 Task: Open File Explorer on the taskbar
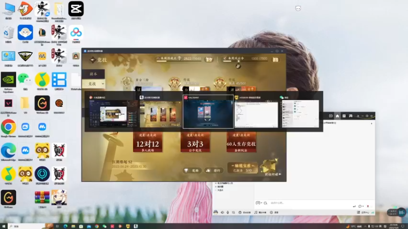pyautogui.click(x=73, y=226)
